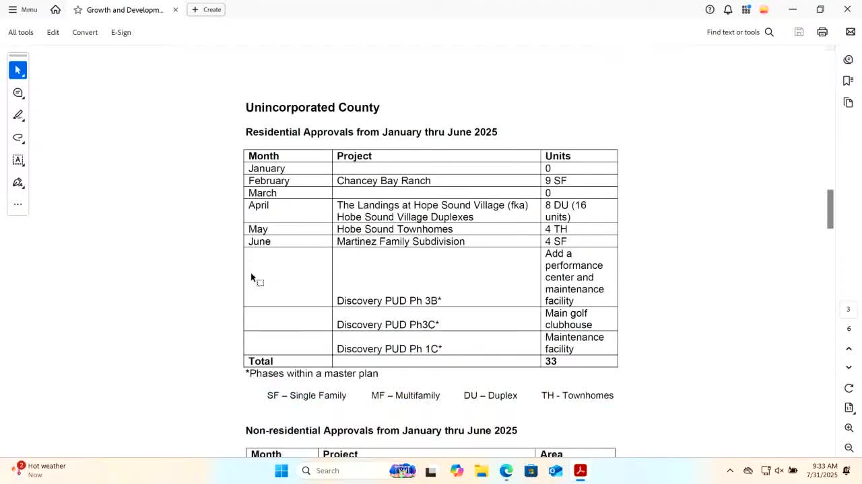Click the Unincorporated County heading
862x484 pixels.
[312, 108]
